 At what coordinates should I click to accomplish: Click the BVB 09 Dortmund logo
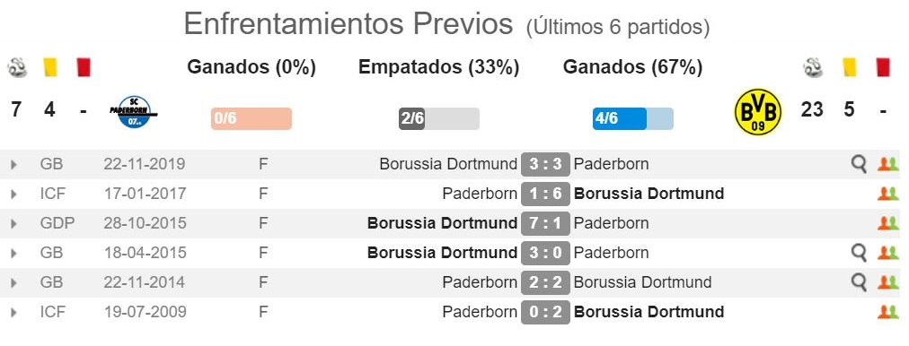pyautogui.click(x=758, y=112)
